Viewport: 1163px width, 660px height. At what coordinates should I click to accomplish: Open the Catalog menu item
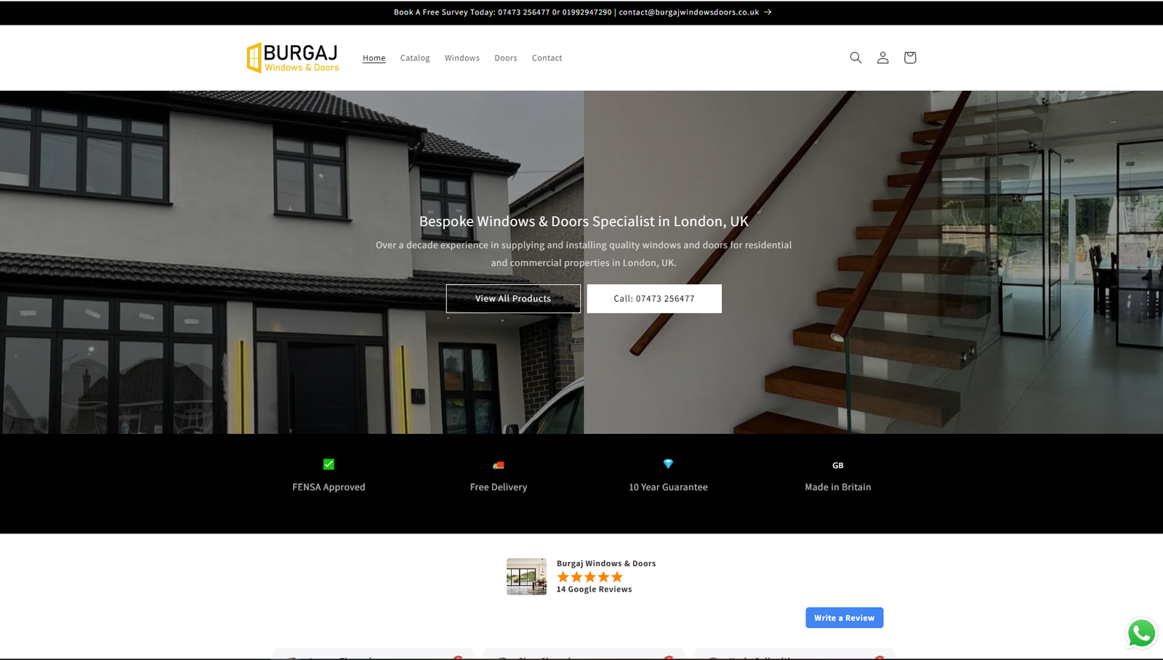tap(415, 58)
